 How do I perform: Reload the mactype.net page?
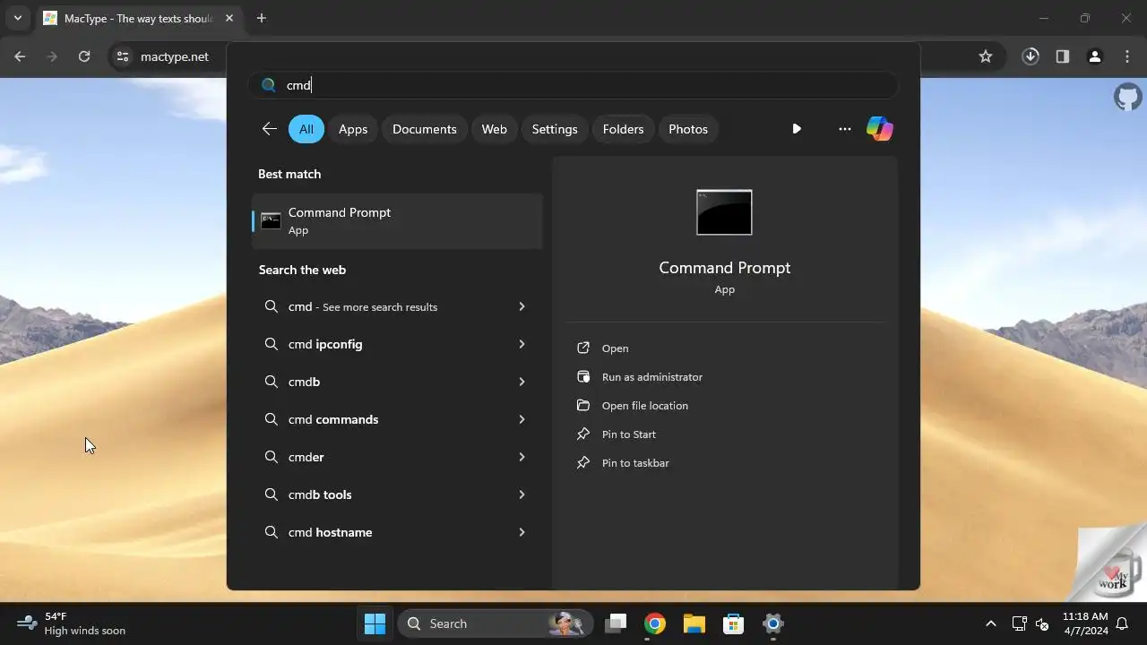click(x=84, y=56)
